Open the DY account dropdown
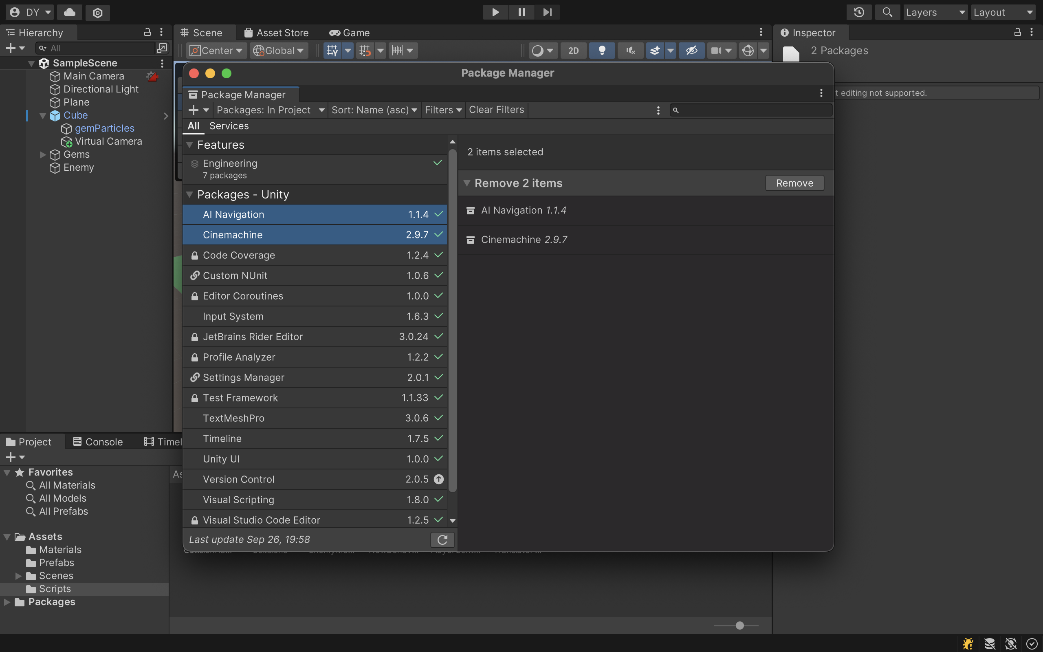The height and width of the screenshot is (652, 1043). point(30,13)
